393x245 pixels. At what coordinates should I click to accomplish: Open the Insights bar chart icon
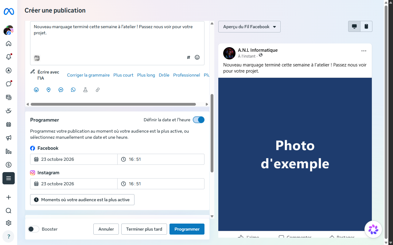[9, 151]
